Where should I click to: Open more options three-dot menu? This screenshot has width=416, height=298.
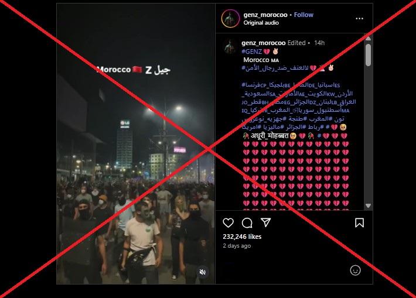pyautogui.click(x=360, y=19)
